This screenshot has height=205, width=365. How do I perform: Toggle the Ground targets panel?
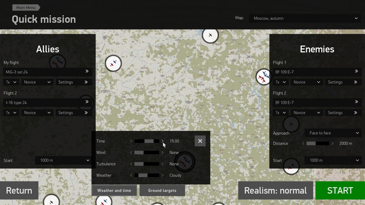click(x=162, y=190)
